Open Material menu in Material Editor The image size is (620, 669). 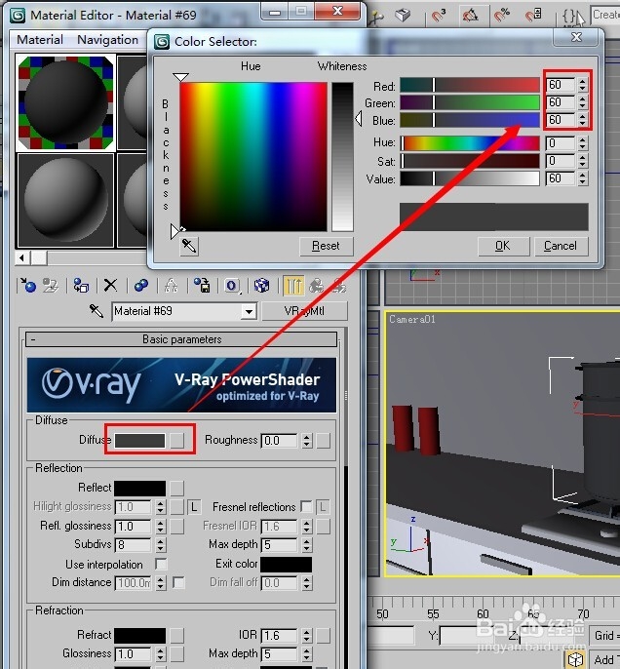point(40,40)
